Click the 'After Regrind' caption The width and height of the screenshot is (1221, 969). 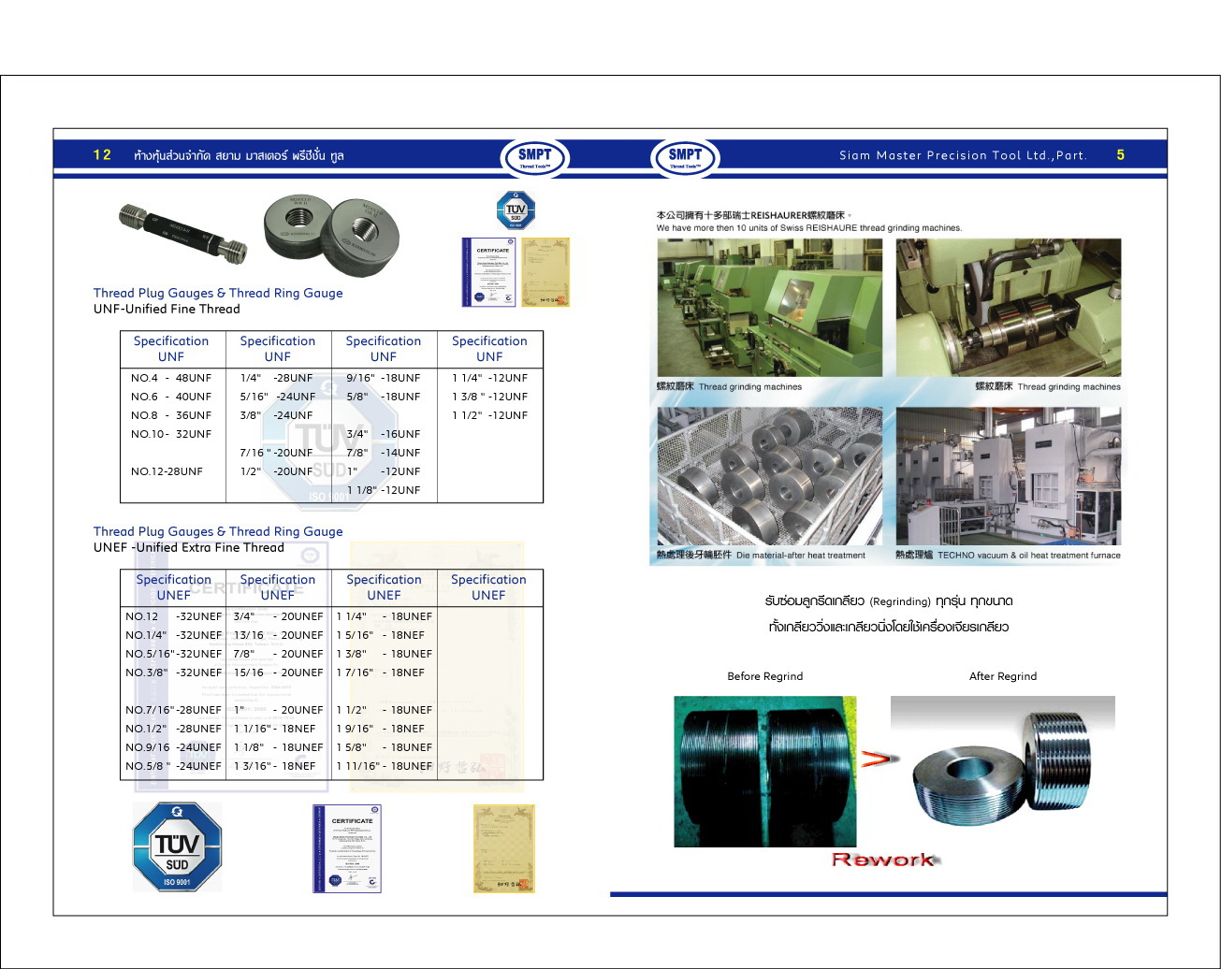tap(1003, 676)
